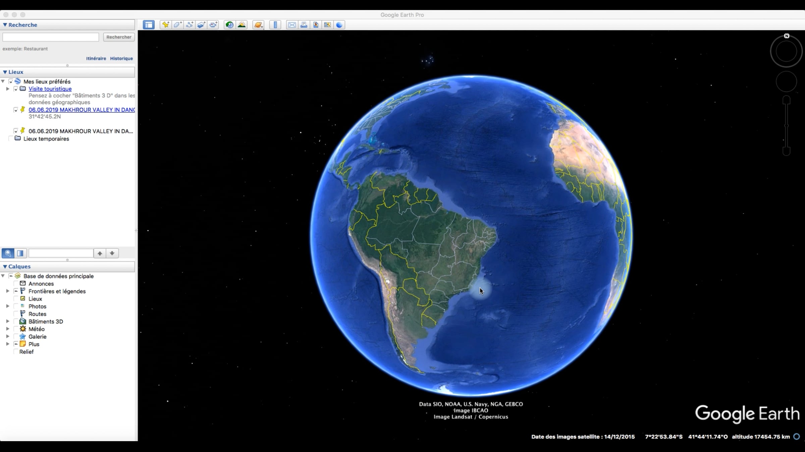This screenshot has width=805, height=452.
Task: Enable the Bâtiments 3D layer checkbox
Action: pyautogui.click(x=16, y=321)
